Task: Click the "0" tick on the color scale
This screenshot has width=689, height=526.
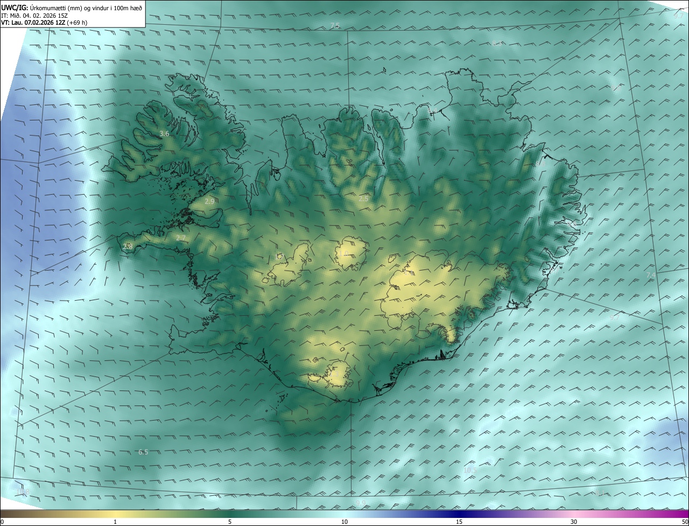Action: [2, 522]
